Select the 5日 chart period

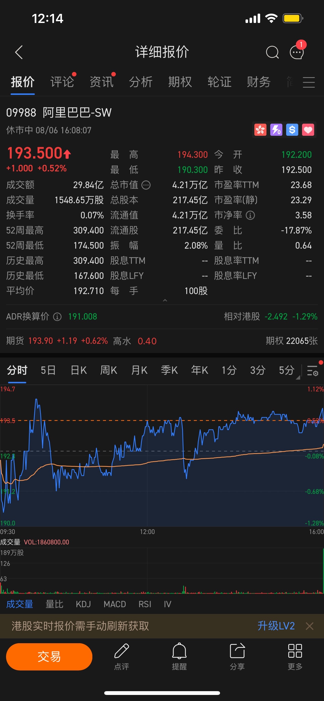48,370
